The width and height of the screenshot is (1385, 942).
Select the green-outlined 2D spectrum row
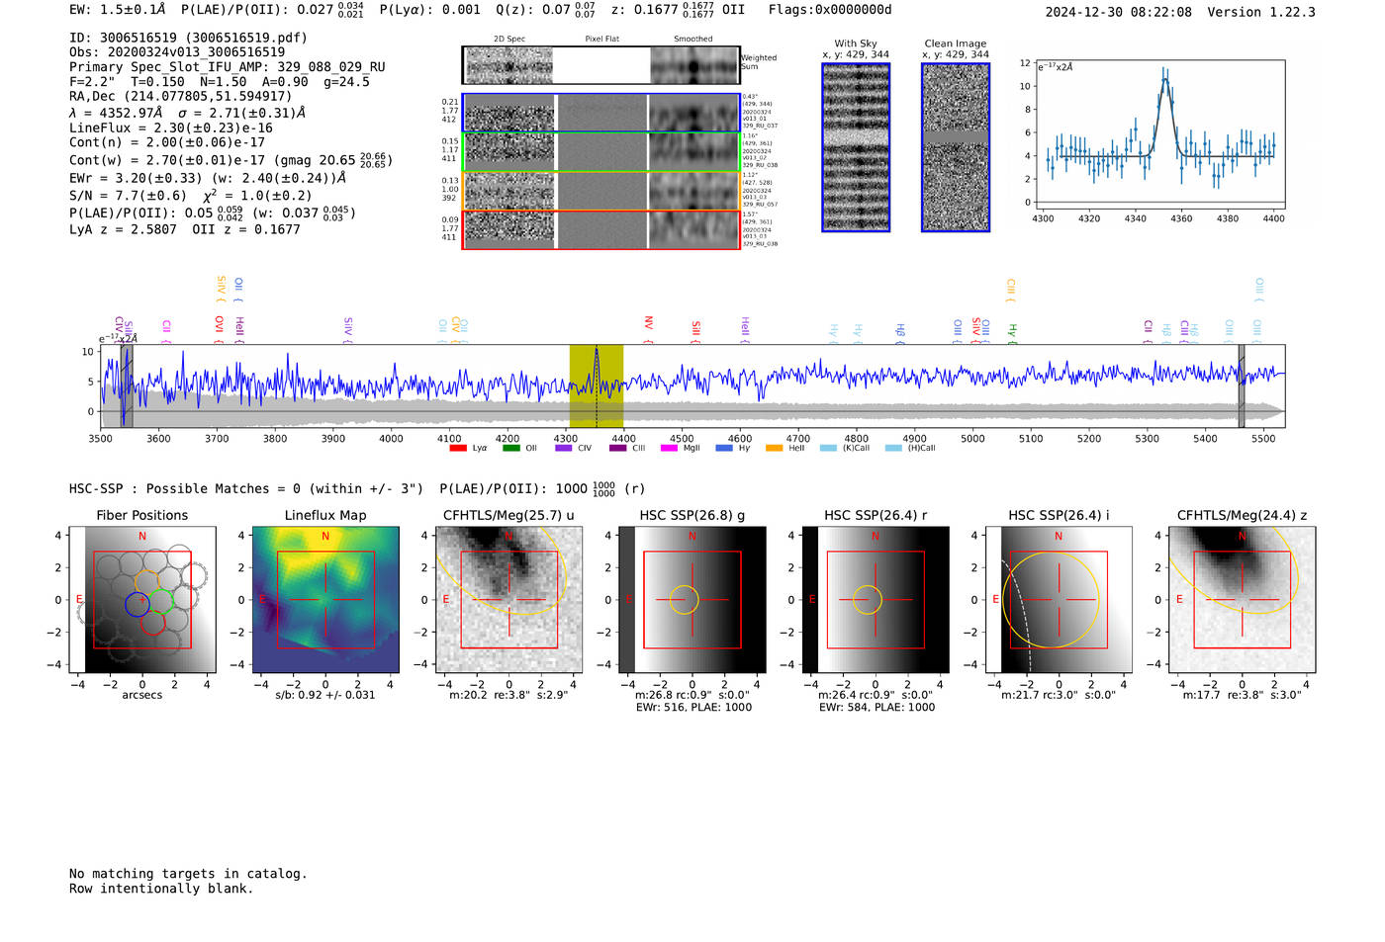[600, 152]
